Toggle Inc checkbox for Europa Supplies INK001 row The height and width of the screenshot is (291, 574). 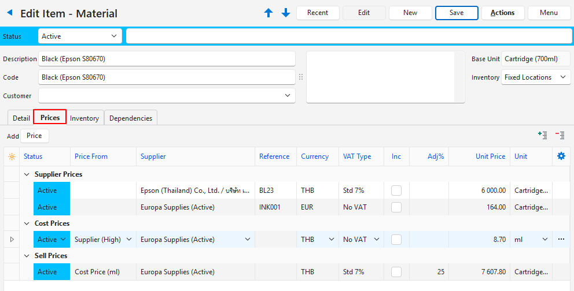pos(396,207)
